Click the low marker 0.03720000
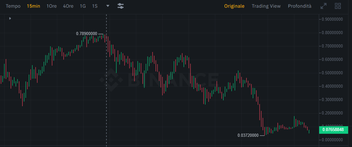The image size is (352, 147). coord(248,135)
